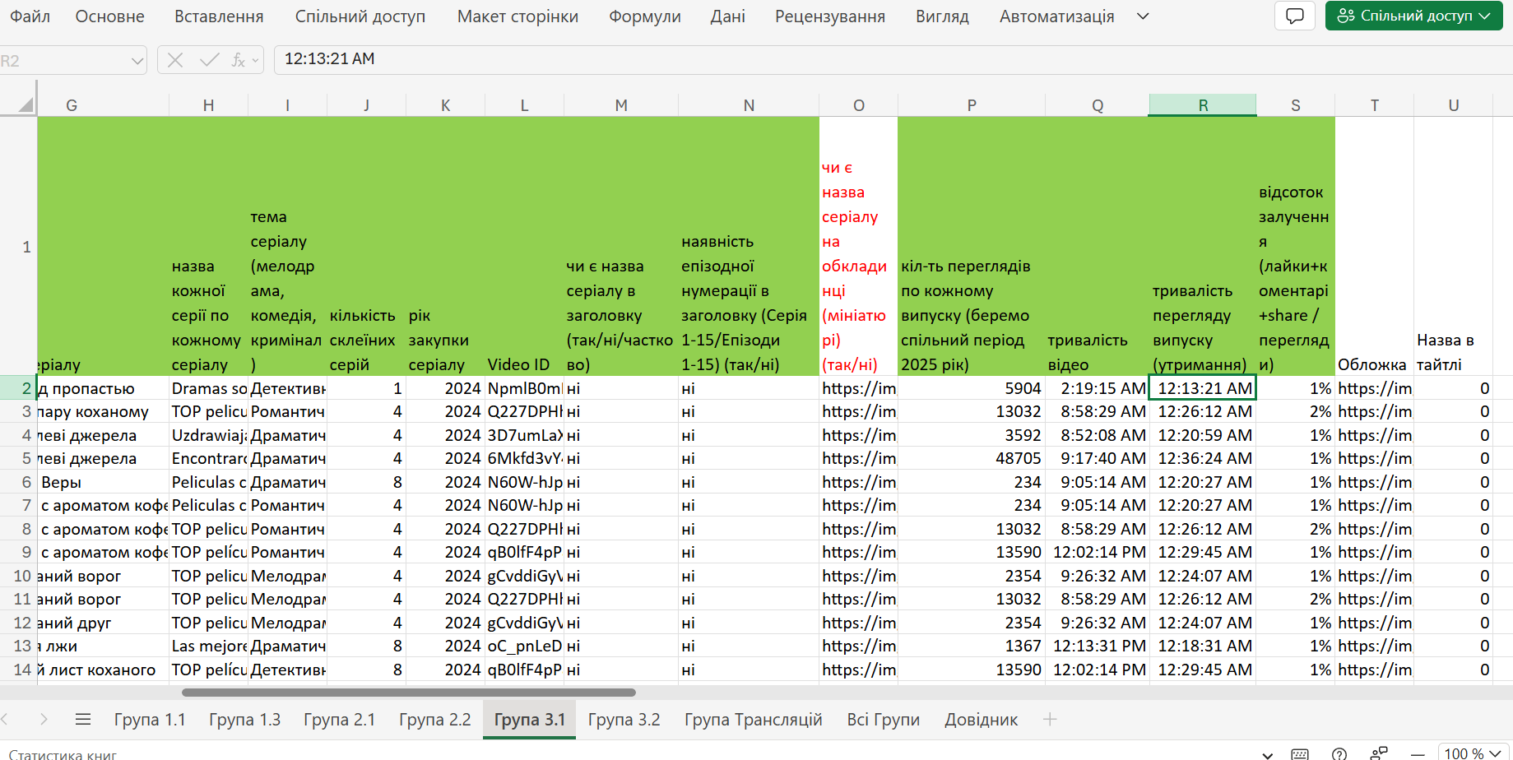Go to next sheet tabs arrow
Image resolution: width=1513 pixels, height=760 pixels.
[44, 720]
